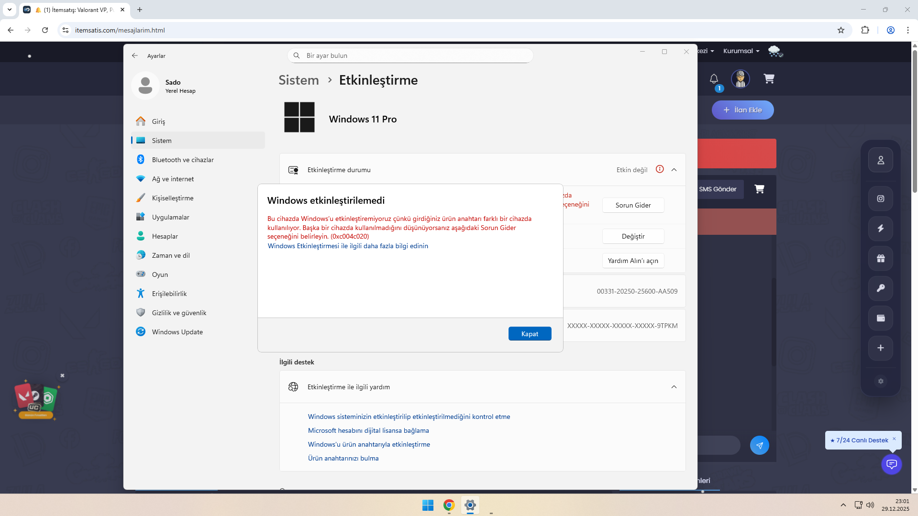Screen dimensions: 918x516
Task: Open notifications bell on Itemsatış page
Action: click(x=714, y=79)
